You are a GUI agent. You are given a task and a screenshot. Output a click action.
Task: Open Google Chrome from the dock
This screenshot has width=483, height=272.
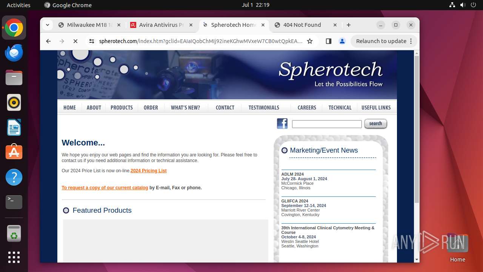click(14, 28)
